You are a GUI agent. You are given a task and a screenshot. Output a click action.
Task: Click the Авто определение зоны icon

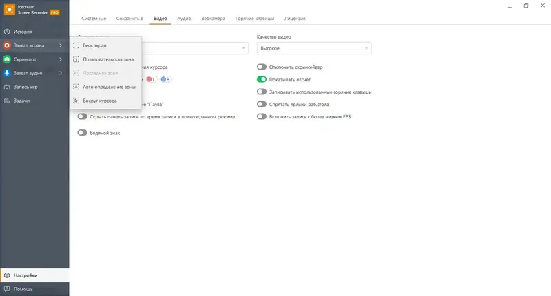tap(76, 87)
